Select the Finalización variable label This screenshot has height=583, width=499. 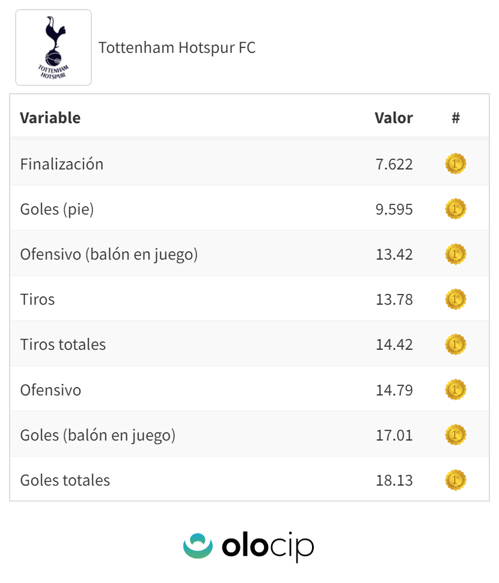coord(61,164)
